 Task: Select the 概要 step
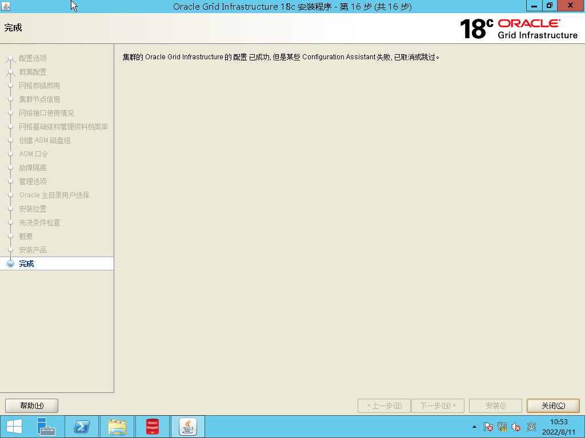click(26, 236)
